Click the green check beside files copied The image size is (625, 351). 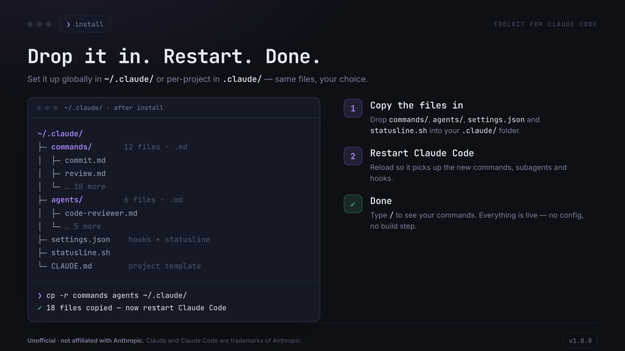[39, 308]
